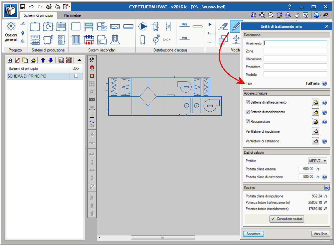Screen dimensions: 334x245
Task: Toggle Recuperatore checkbox
Action: [x=247, y=121]
